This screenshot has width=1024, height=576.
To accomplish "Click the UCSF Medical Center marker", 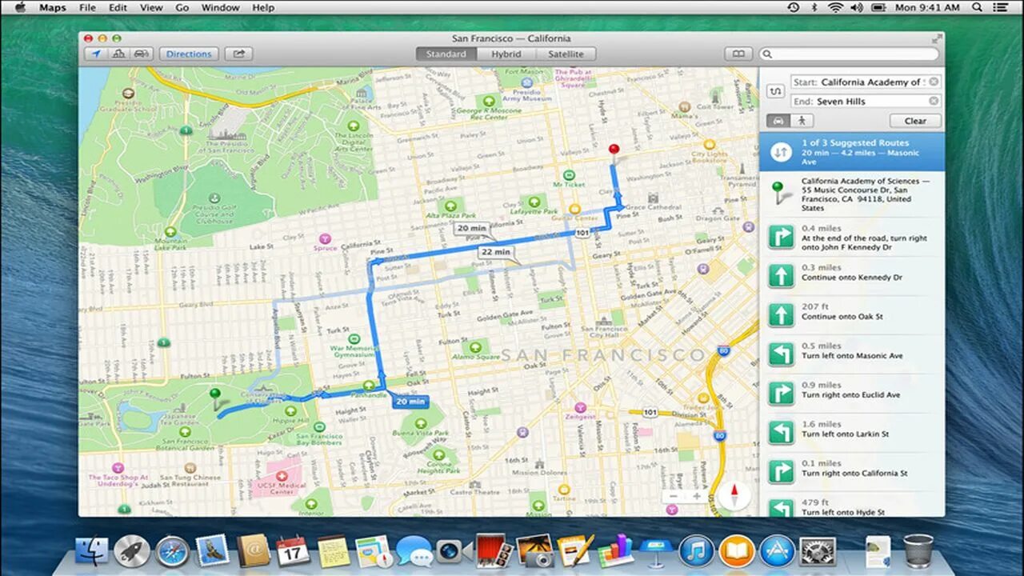I will point(281,477).
